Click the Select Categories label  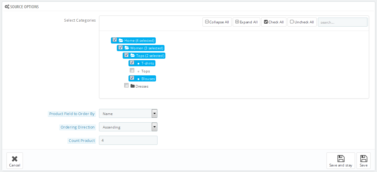[x=80, y=20]
